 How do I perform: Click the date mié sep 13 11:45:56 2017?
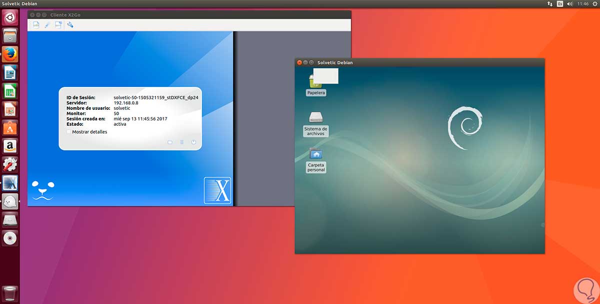tap(140, 119)
